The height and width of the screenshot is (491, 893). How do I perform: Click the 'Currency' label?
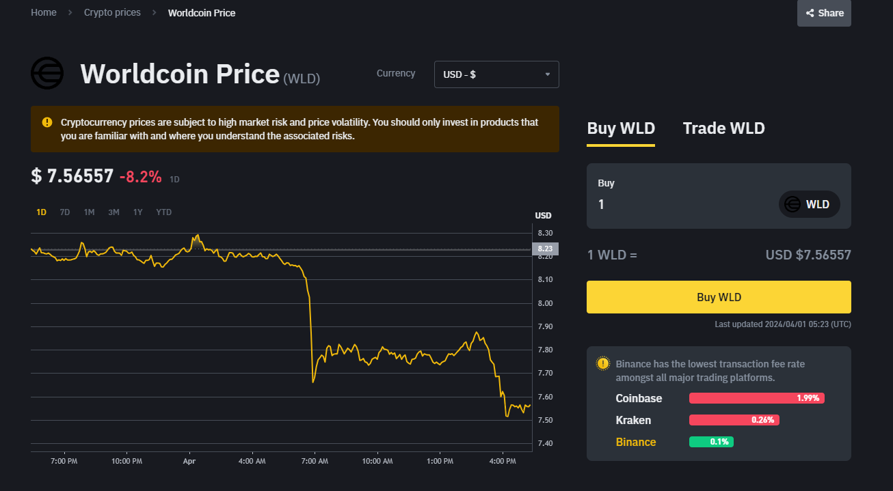tap(396, 73)
